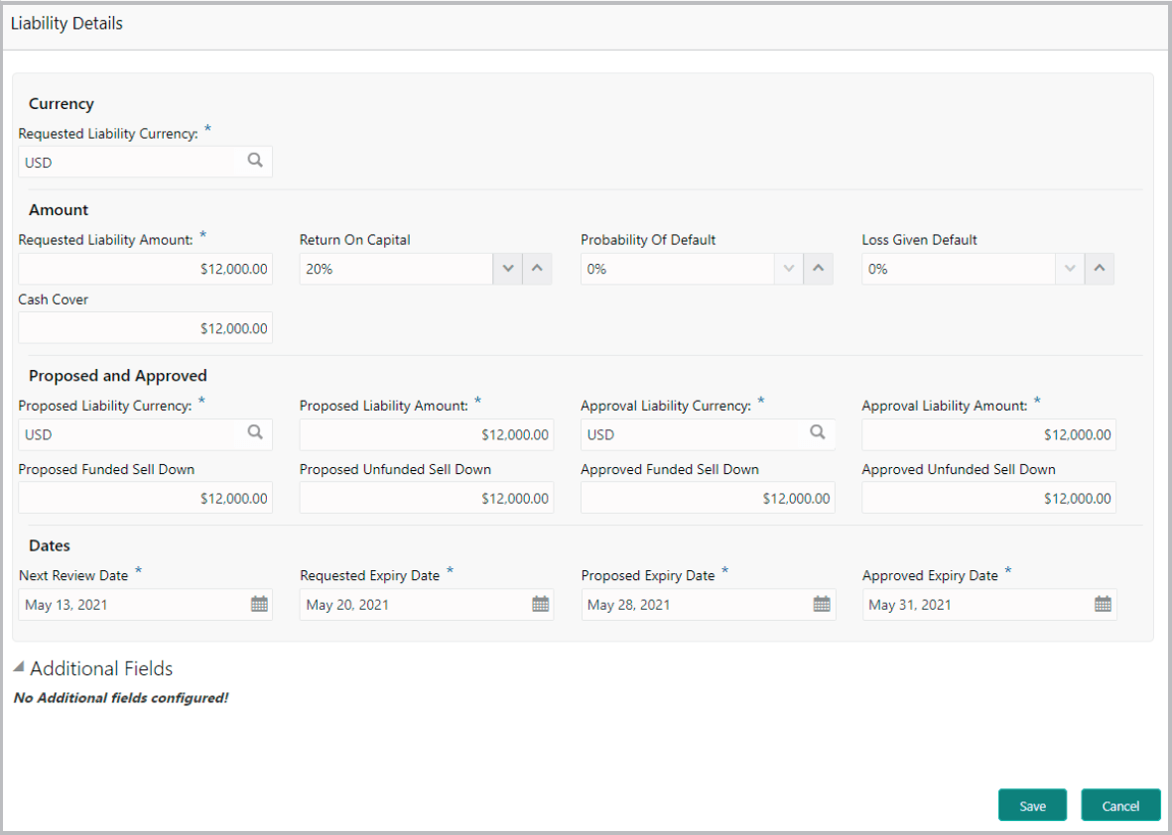The height and width of the screenshot is (835, 1172).
Task: Edit the Approved Unfunded Sell Down field
Action: (988, 498)
